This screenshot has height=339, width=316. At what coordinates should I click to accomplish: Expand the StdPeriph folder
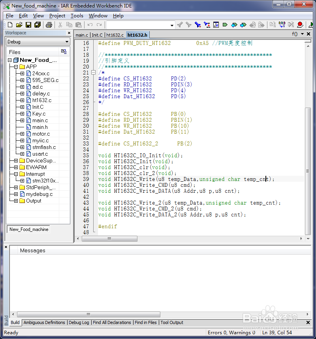16,188
